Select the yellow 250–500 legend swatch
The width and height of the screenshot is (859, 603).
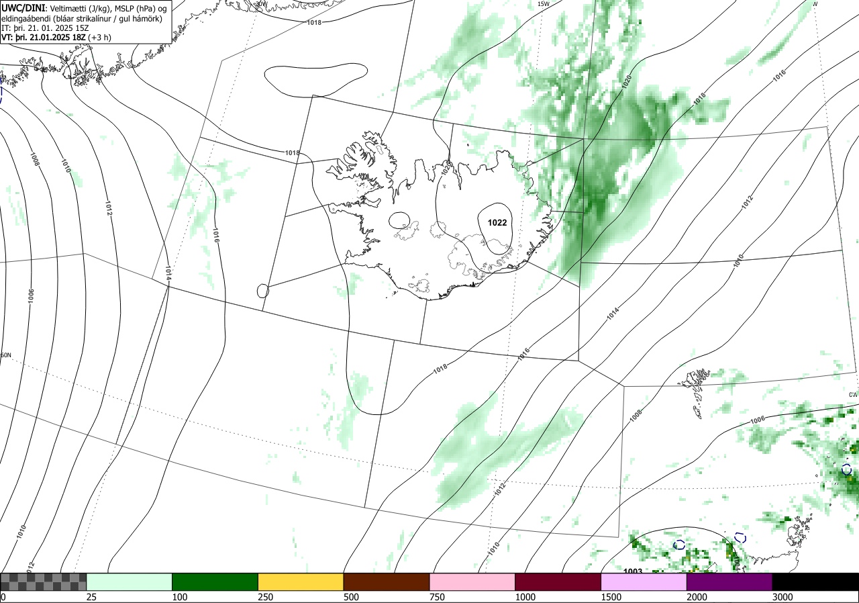coord(301,582)
